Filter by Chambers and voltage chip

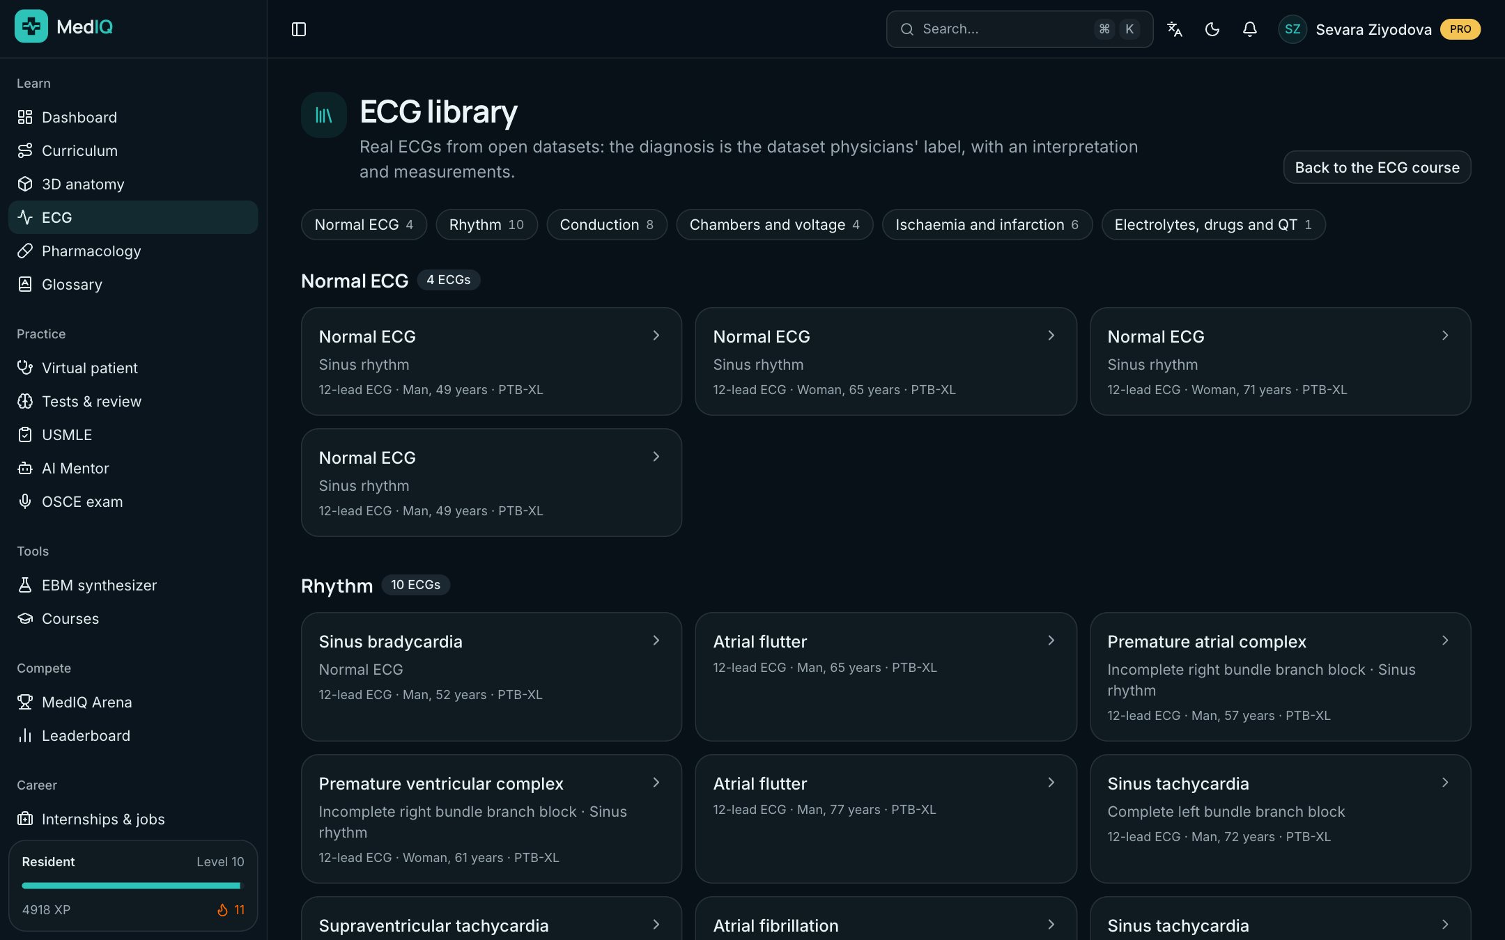[x=775, y=225]
